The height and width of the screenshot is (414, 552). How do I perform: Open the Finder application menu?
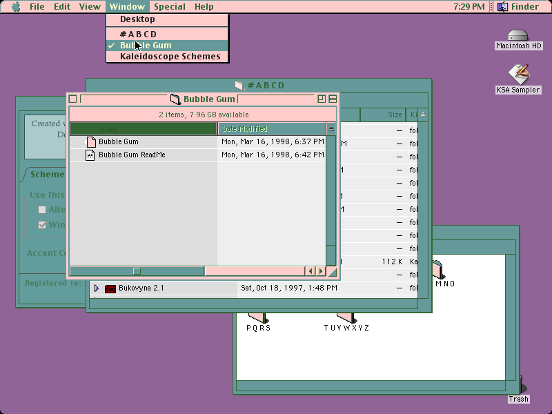[x=518, y=7]
